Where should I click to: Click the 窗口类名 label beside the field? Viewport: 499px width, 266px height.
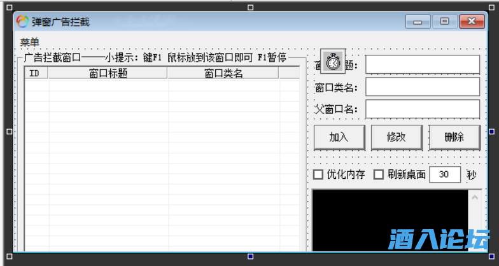pyautogui.click(x=336, y=88)
